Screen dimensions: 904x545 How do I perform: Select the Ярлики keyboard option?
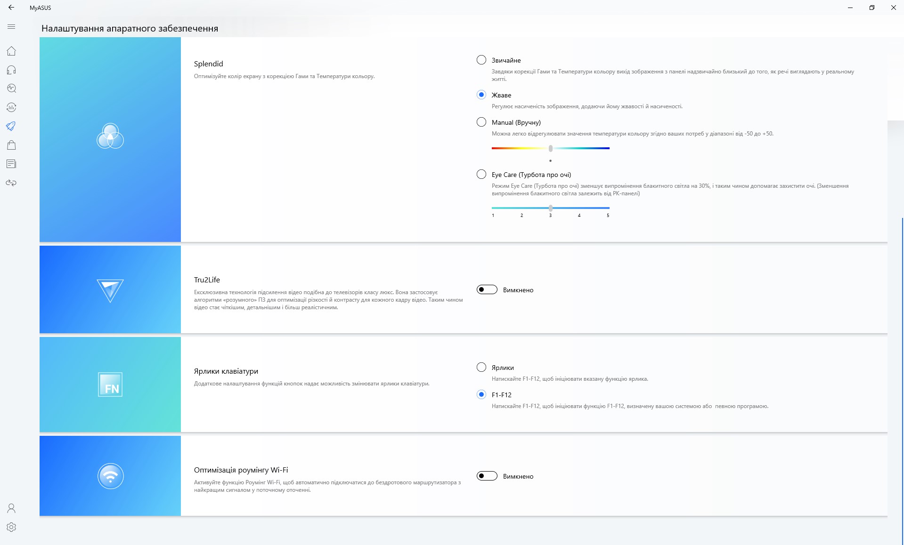pos(481,367)
